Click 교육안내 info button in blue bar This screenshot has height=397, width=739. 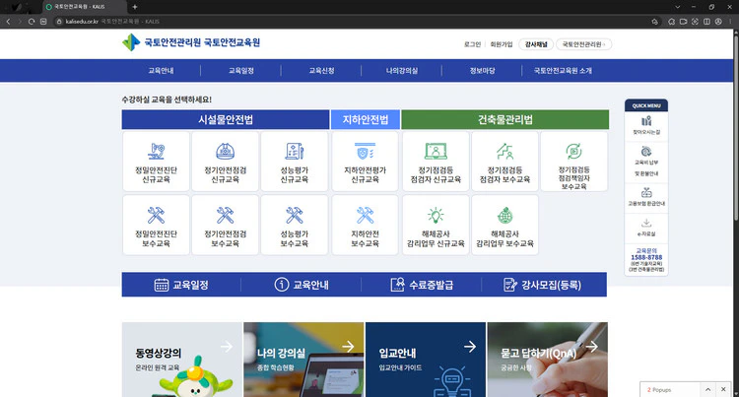[302, 285]
